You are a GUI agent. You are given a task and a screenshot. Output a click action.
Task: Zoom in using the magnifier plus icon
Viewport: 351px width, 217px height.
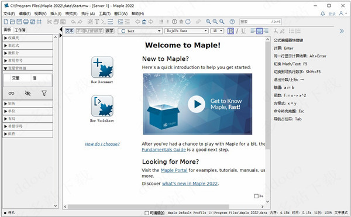[208, 22]
